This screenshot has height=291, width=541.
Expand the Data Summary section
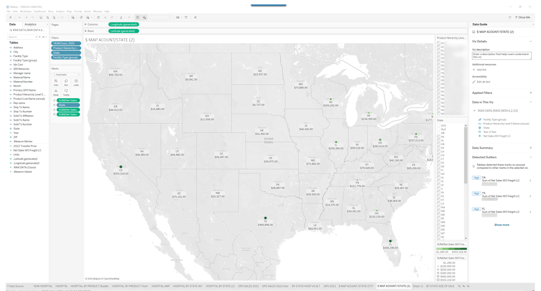[x=531, y=148]
